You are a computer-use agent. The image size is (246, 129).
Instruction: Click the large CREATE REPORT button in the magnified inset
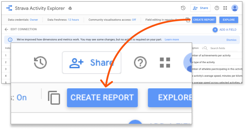102,98
